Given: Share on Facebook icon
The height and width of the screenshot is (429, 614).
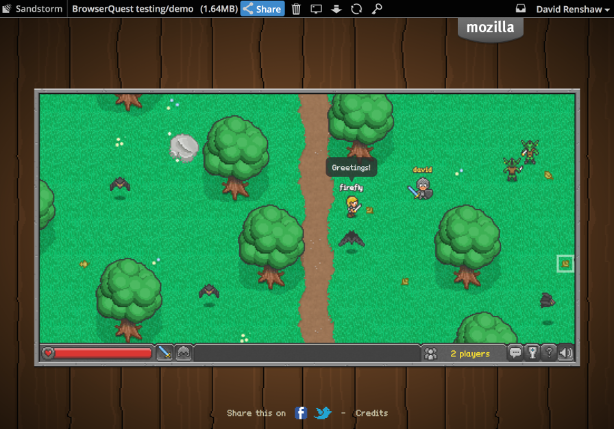Looking at the screenshot, I should 301,413.
